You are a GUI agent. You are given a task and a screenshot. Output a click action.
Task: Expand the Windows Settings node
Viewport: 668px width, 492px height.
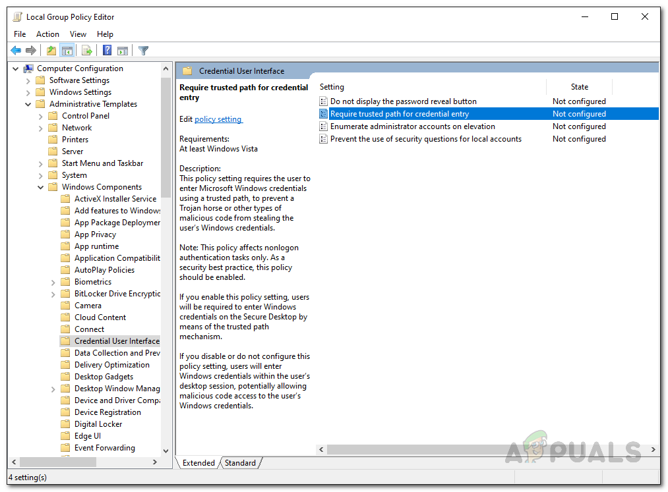[x=28, y=92]
